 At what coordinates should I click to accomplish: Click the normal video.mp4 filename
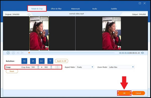[77, 14]
